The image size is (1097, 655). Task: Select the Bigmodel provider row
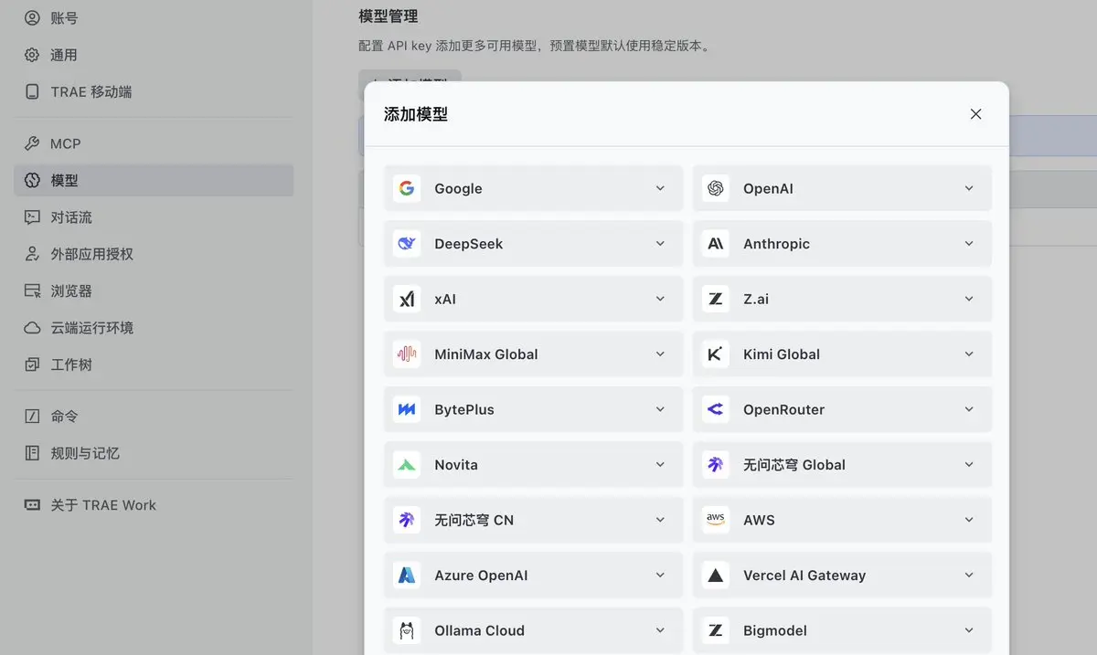pyautogui.click(x=842, y=630)
